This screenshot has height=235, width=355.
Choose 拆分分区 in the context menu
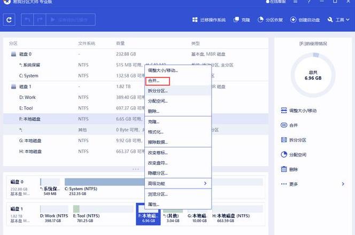tap(178, 91)
